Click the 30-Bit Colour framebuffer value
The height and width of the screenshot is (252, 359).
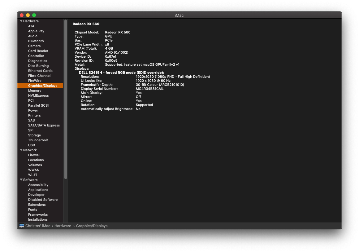160,85
